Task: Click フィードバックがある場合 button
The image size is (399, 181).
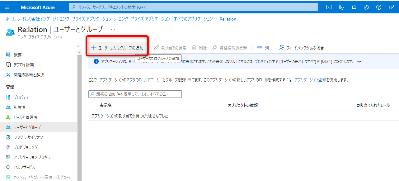Action: tap(302, 48)
